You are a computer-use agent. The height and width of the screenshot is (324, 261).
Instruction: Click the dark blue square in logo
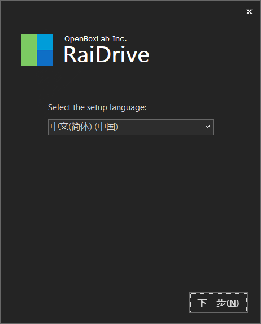pyautogui.click(x=45, y=58)
